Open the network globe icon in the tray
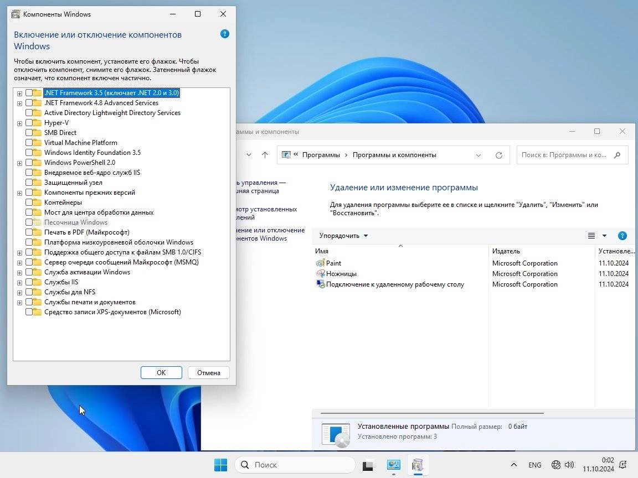 [x=556, y=465]
